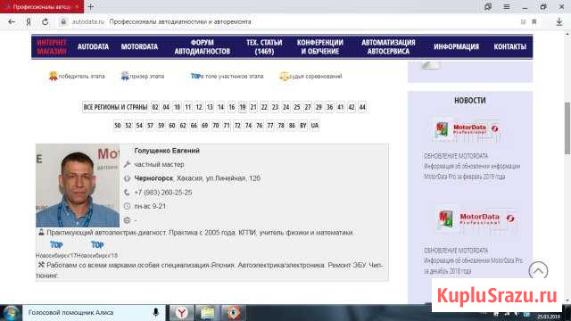The width and height of the screenshot is (571, 321).
Task: Click the призер этапа ribbon icon
Action: coord(125,76)
